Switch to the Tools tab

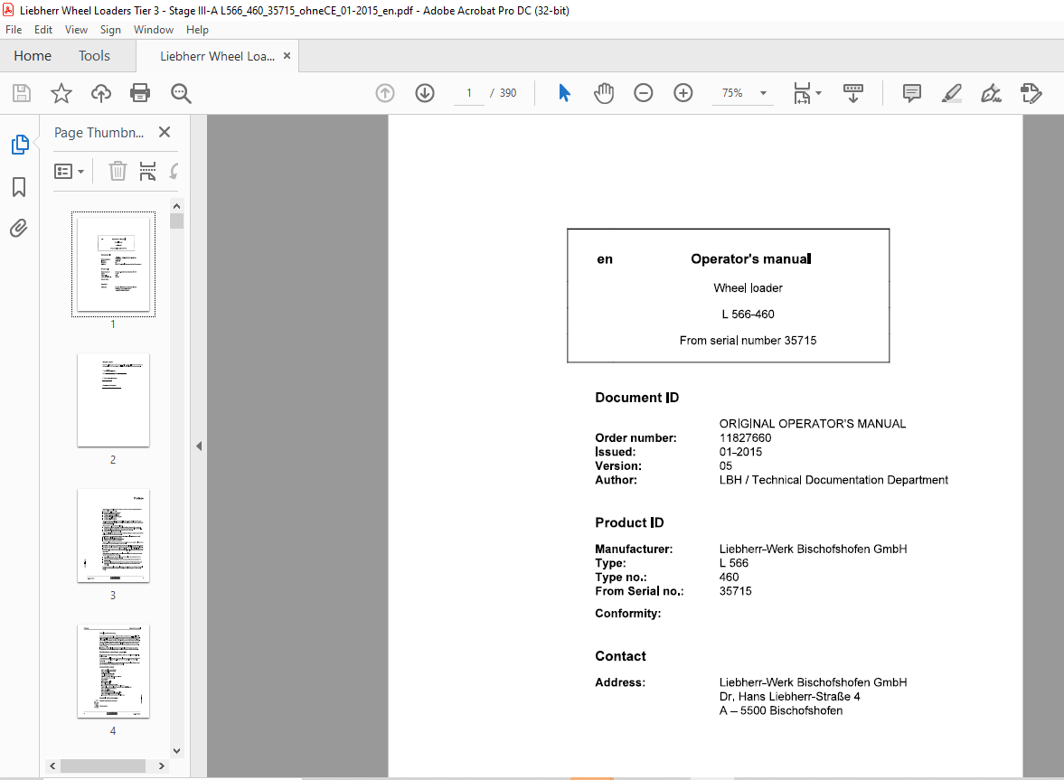point(94,56)
